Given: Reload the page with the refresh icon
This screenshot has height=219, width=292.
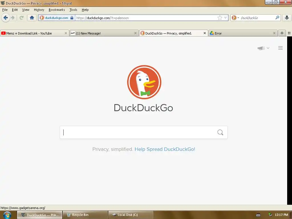Looking at the screenshot, I should pos(21,18).
